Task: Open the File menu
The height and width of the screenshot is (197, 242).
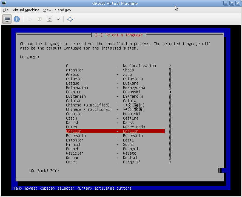Action: (x=6, y=10)
